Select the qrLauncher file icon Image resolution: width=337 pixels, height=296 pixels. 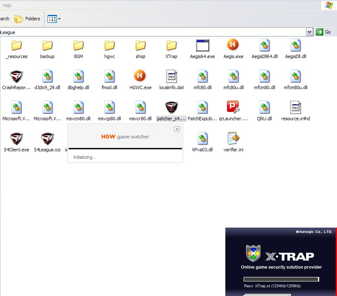coord(233,107)
